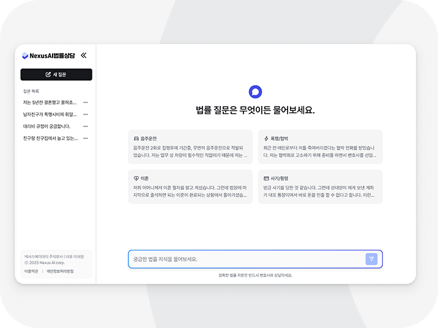Screen dimensions: 438x328
Task: Click the NexusAI법률상담 logo
Action: click(48, 56)
